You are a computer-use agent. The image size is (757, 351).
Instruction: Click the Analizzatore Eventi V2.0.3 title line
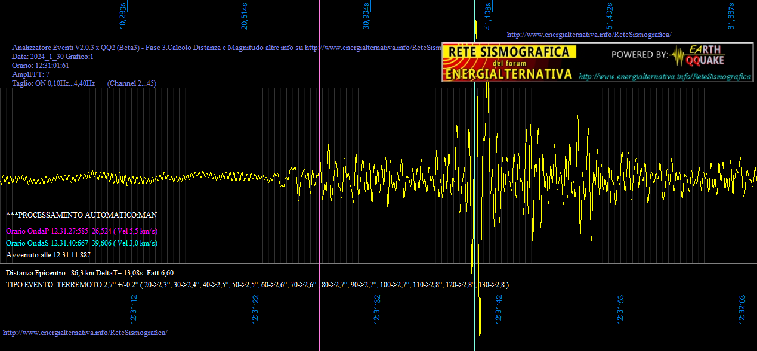(227, 48)
